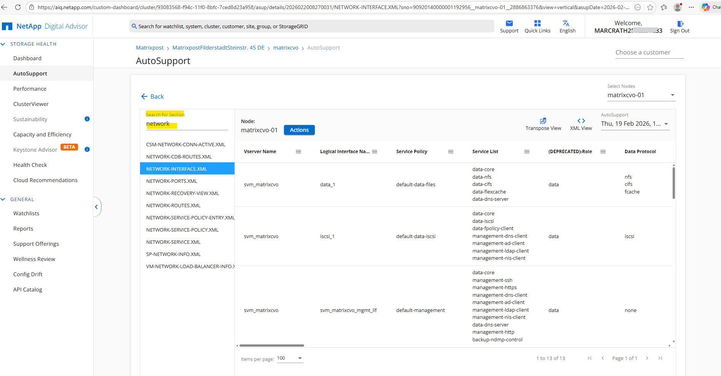Image resolution: width=721 pixels, height=376 pixels.
Task: Click the Actions button
Action: (299, 130)
